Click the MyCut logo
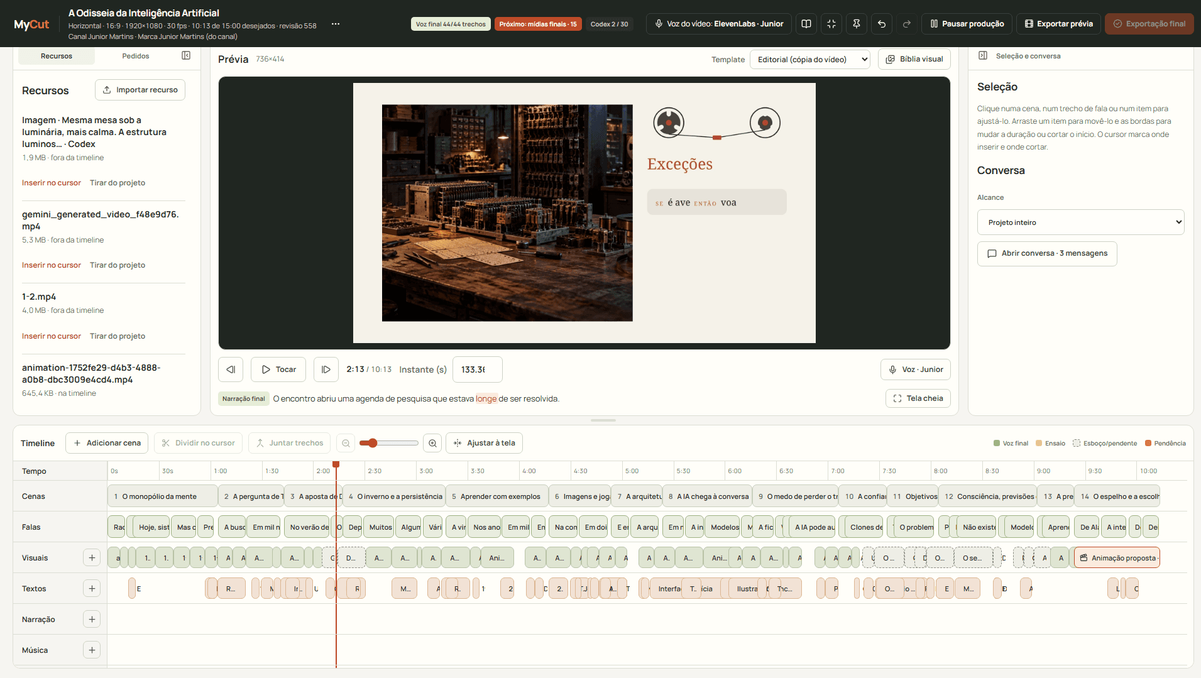1201x678 pixels. (x=31, y=25)
